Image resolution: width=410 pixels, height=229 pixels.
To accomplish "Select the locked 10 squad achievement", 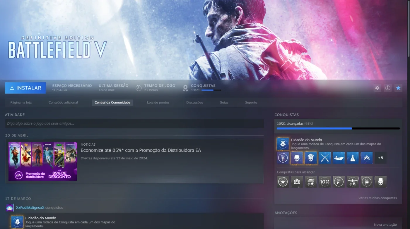I will tap(325, 182).
